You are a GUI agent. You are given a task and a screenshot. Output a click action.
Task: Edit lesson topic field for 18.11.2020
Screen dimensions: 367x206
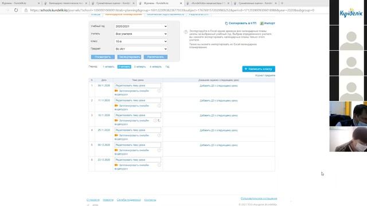pos(138,116)
